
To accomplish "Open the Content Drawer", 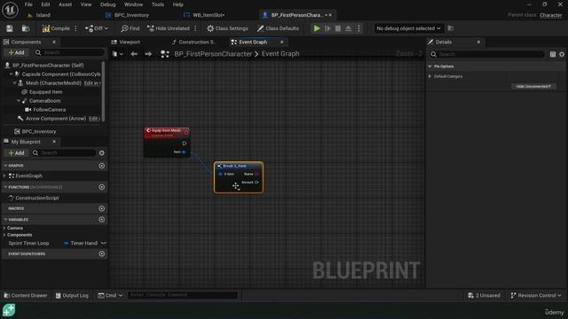I will point(26,295).
